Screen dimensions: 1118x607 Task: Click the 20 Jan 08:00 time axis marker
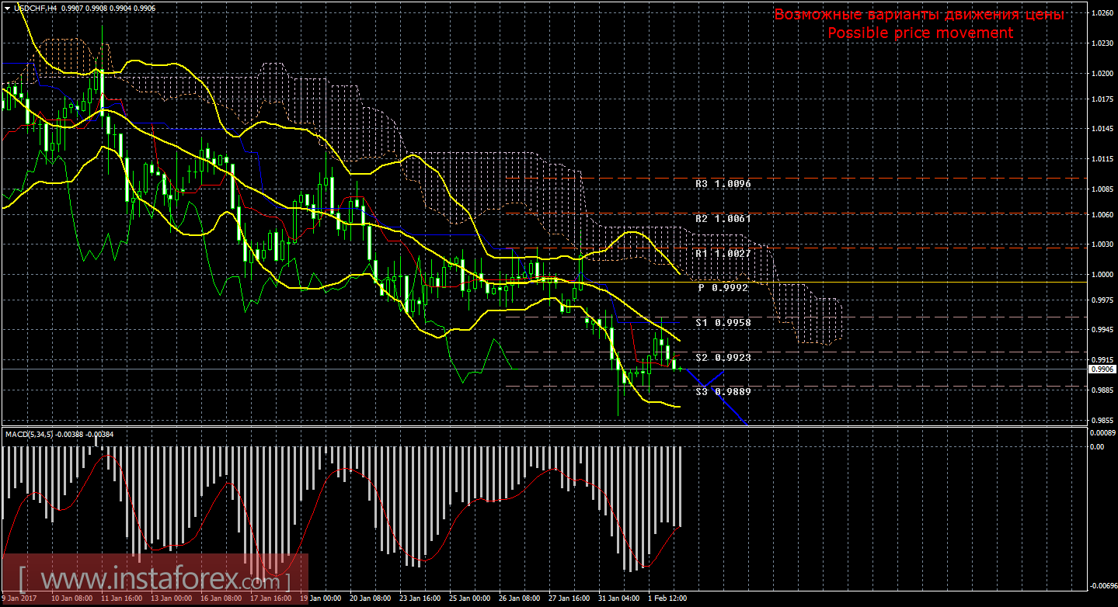click(x=370, y=598)
